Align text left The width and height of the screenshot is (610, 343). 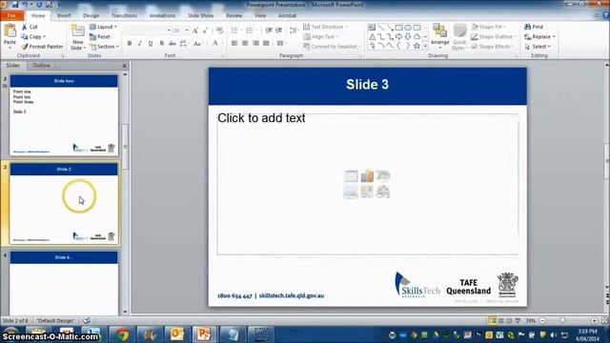(234, 43)
